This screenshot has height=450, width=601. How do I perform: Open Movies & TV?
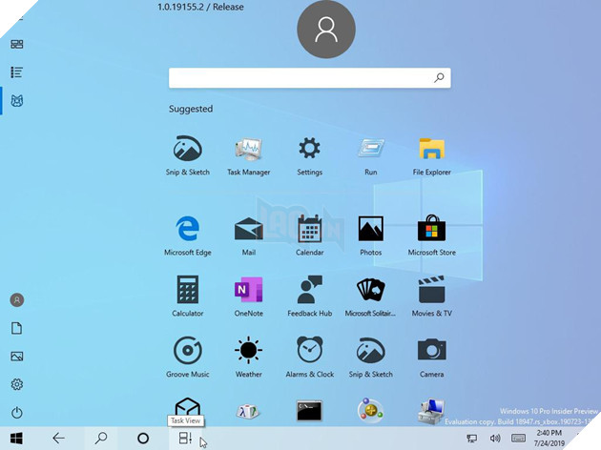pyautogui.click(x=431, y=297)
